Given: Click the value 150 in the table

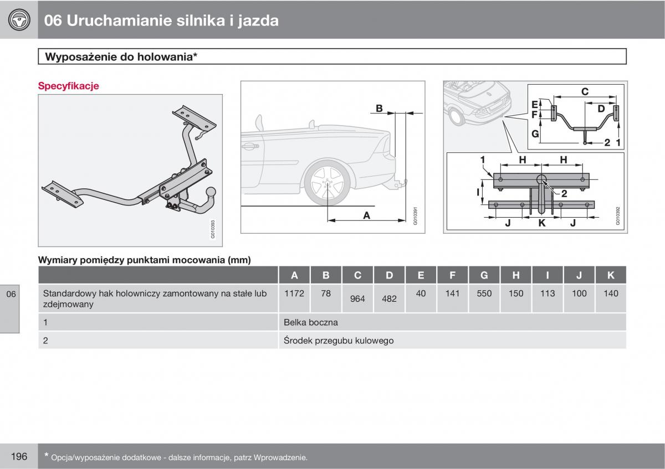Looking at the screenshot, I should tap(515, 293).
